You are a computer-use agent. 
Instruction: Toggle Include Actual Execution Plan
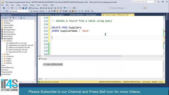pos(61,11)
